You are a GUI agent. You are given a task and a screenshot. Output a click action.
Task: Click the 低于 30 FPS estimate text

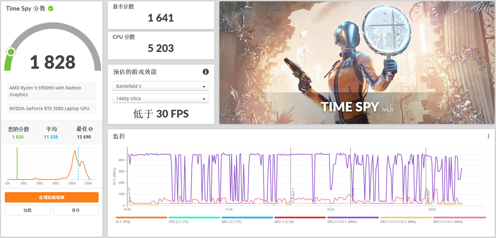coord(161,114)
